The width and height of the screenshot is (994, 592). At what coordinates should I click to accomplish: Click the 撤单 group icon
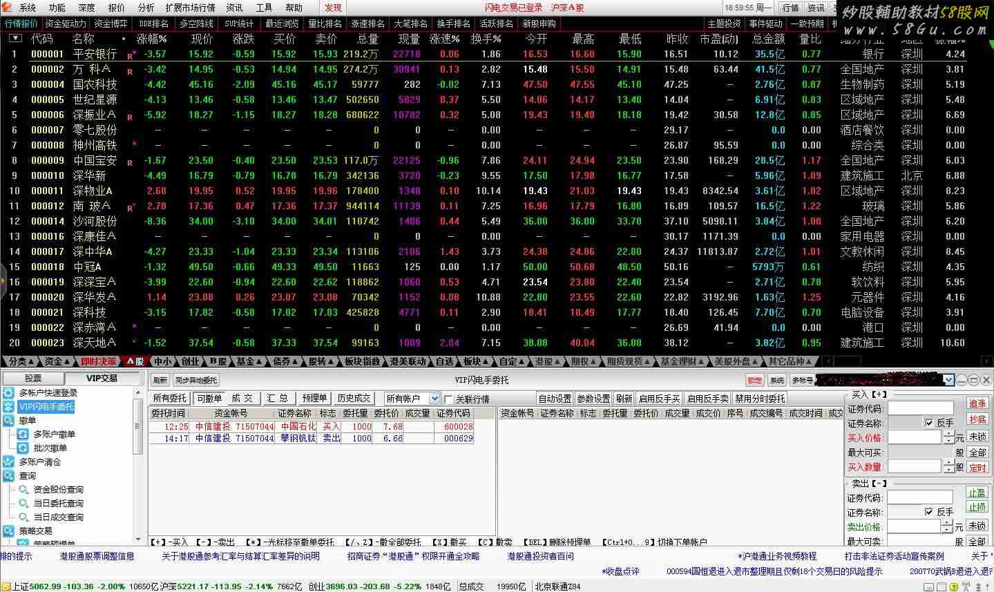[x=8, y=420]
